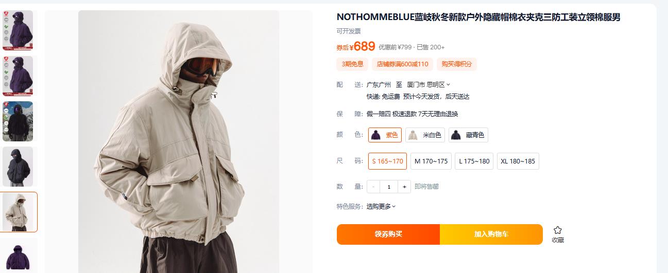Click the 加入购物车 add to cart button
Screen dimensions: 668x273
[x=491, y=234]
